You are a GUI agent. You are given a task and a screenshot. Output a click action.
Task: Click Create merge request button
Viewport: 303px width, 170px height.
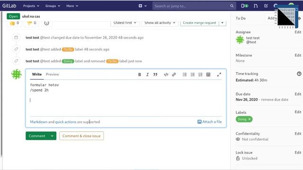[199, 23]
